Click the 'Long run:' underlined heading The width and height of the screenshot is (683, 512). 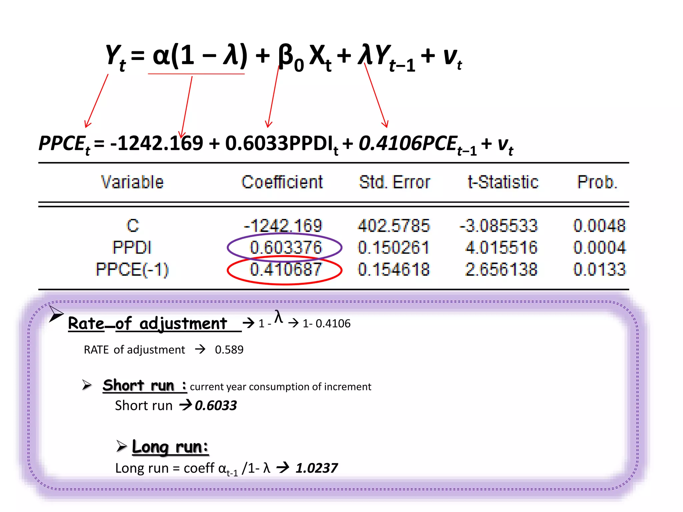170,447
